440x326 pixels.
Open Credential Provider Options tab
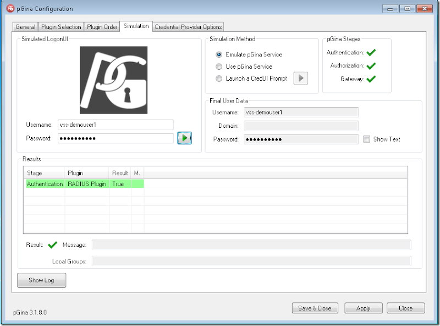[x=188, y=27]
